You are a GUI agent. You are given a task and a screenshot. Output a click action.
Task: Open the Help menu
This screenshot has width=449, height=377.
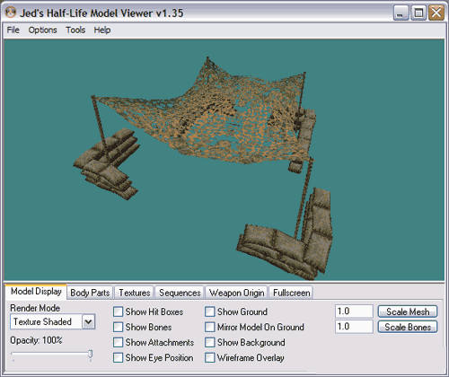102,30
